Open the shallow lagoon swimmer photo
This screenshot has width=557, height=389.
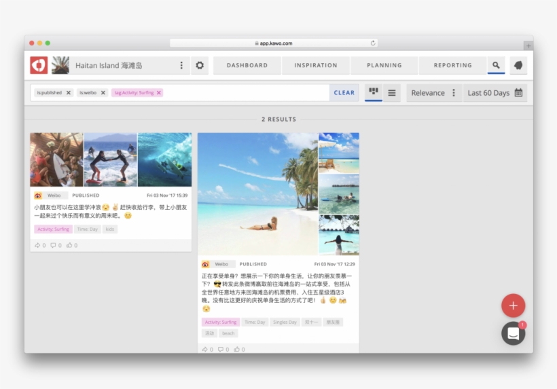pyautogui.click(x=339, y=194)
